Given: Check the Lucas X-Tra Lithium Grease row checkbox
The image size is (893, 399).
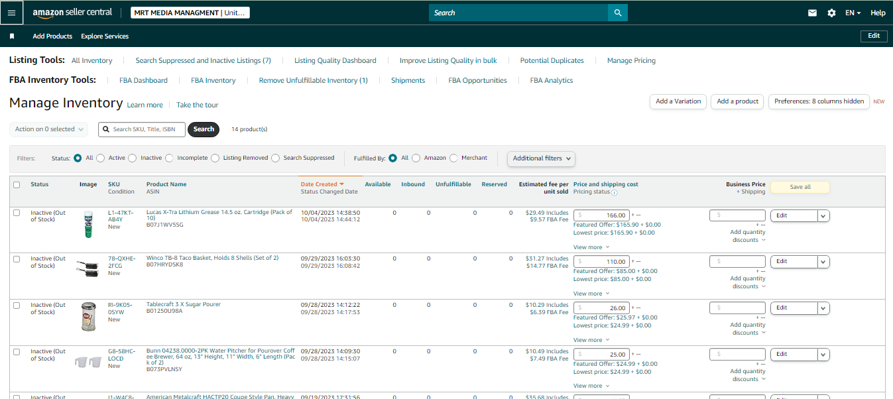Looking at the screenshot, I should [x=17, y=213].
